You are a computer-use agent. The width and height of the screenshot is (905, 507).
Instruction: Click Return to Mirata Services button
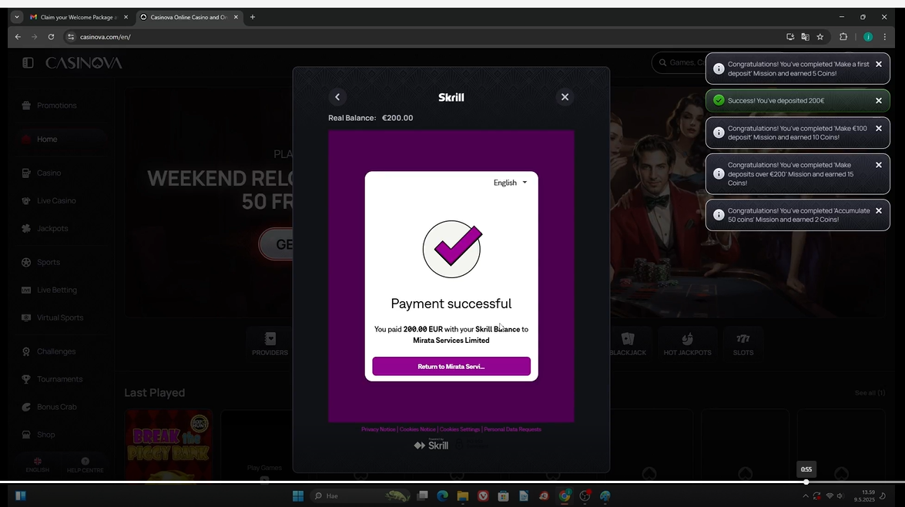click(x=451, y=366)
